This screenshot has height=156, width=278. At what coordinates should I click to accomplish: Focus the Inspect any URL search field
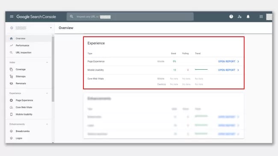point(130,17)
